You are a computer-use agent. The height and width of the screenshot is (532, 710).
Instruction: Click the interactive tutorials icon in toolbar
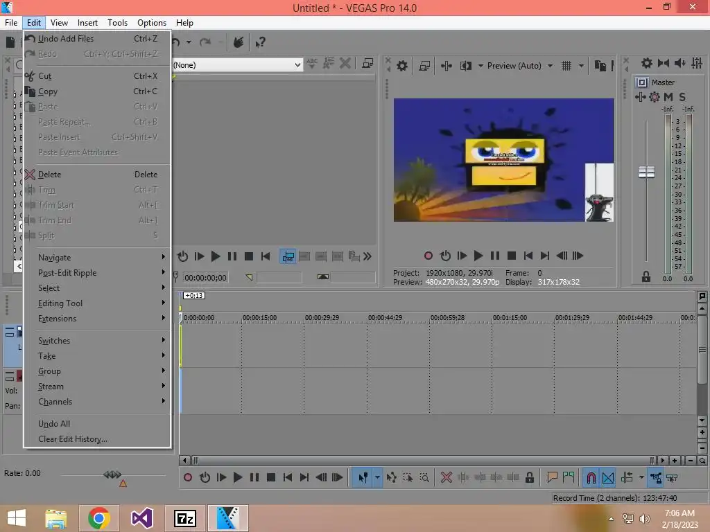tap(239, 42)
